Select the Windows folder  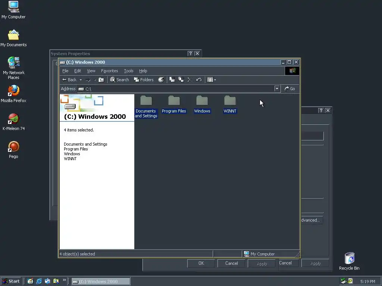point(202,105)
